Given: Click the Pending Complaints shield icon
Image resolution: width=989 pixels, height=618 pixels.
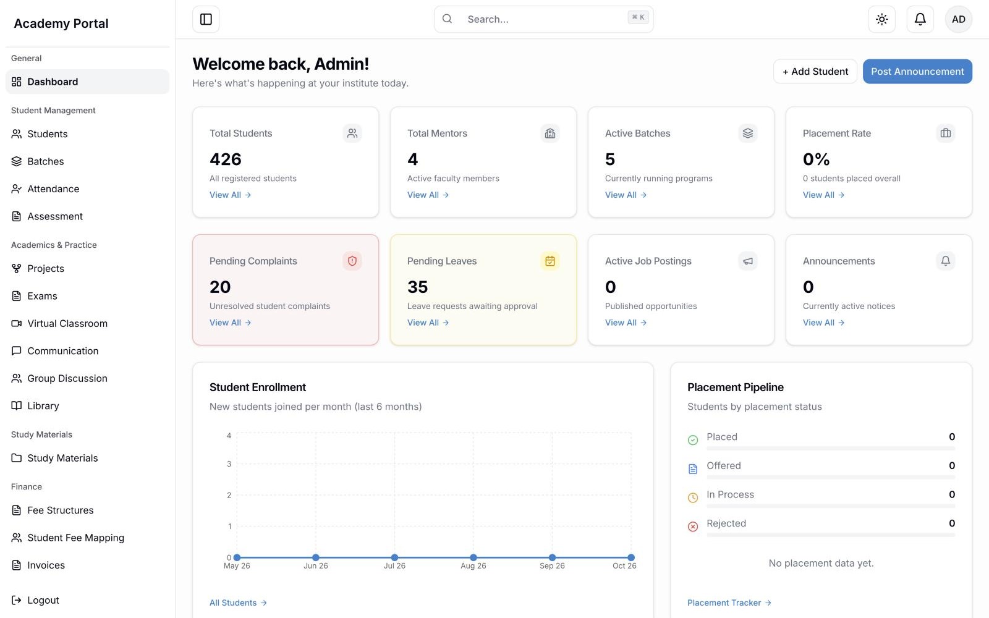Looking at the screenshot, I should point(352,261).
